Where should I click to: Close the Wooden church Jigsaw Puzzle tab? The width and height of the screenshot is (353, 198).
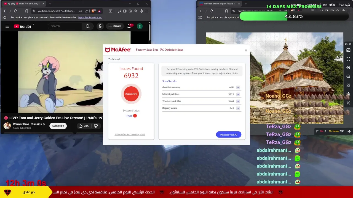click(x=238, y=4)
